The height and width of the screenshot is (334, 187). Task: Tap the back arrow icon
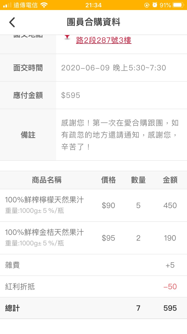(12, 22)
